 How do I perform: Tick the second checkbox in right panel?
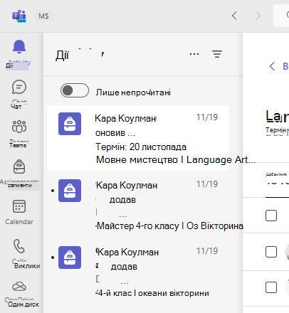tap(271, 252)
